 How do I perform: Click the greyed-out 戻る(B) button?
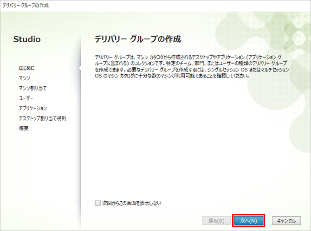[x=215, y=220]
